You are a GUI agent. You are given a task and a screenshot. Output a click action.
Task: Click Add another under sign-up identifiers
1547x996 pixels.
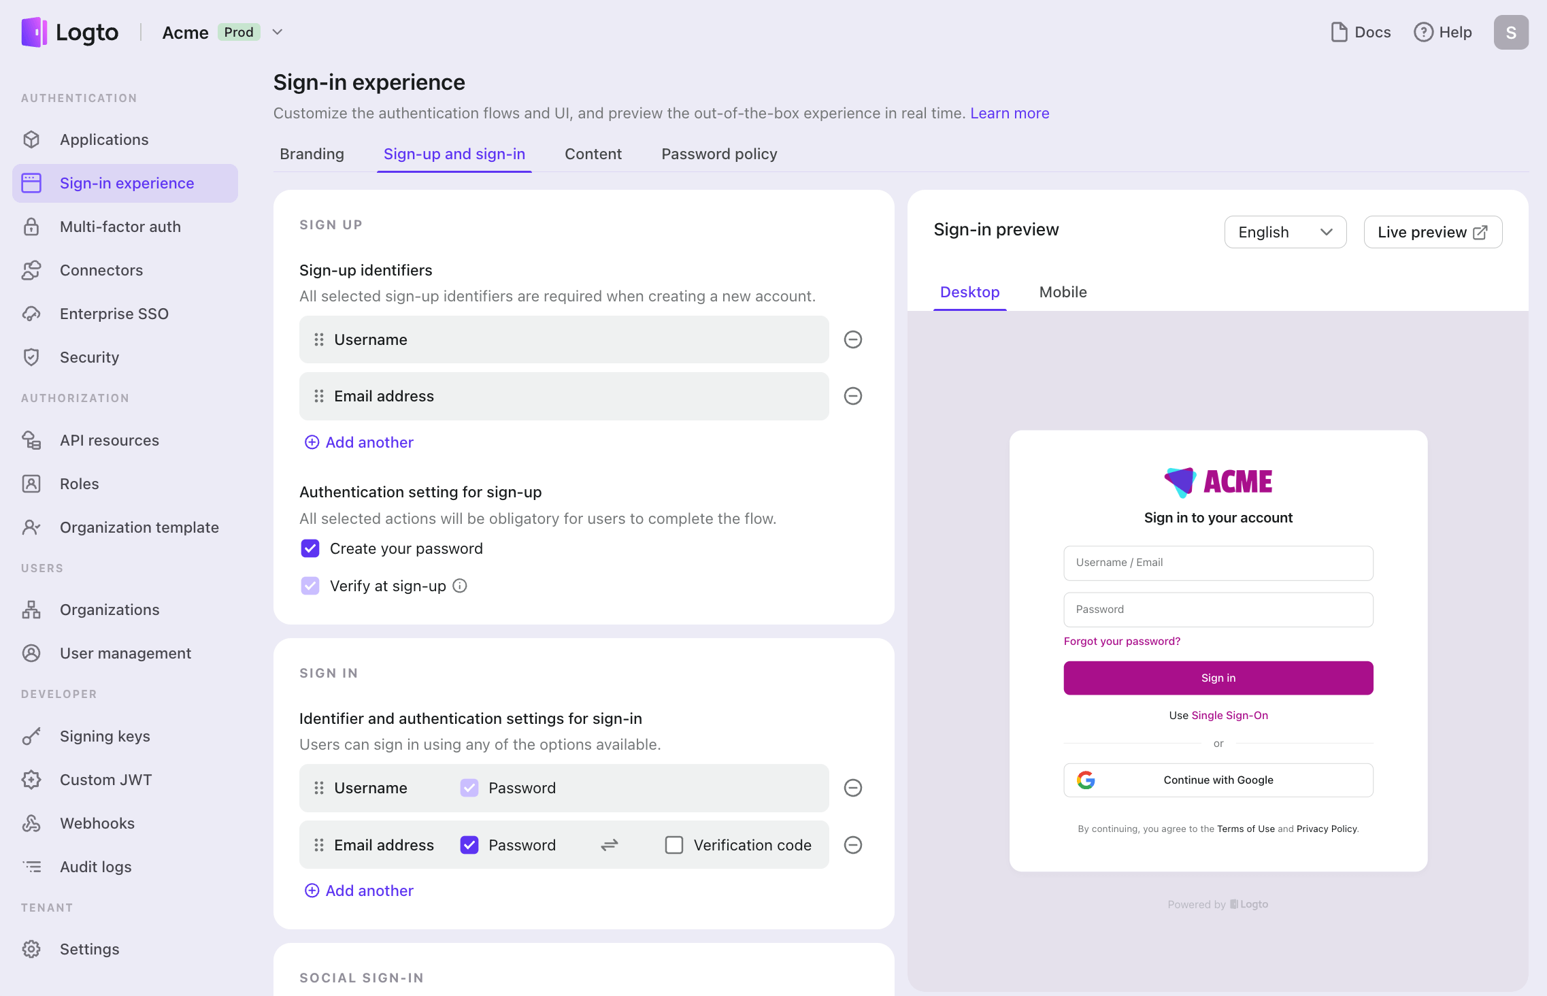point(359,442)
